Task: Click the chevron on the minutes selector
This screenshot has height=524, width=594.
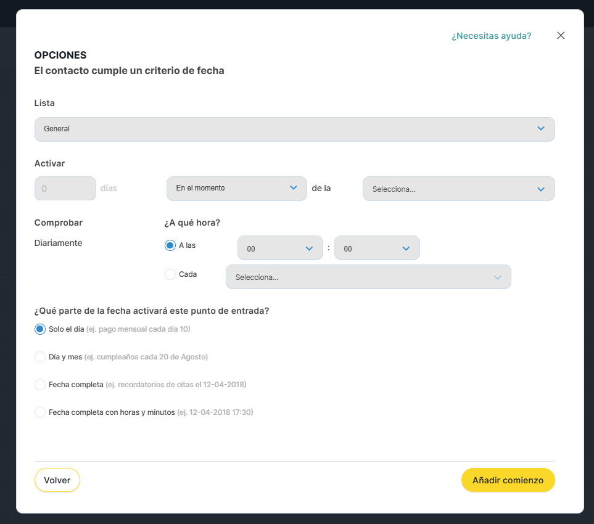Action: [x=406, y=248]
